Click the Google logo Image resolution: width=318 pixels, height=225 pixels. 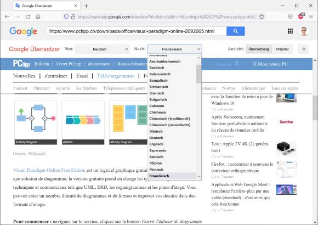tap(24, 31)
